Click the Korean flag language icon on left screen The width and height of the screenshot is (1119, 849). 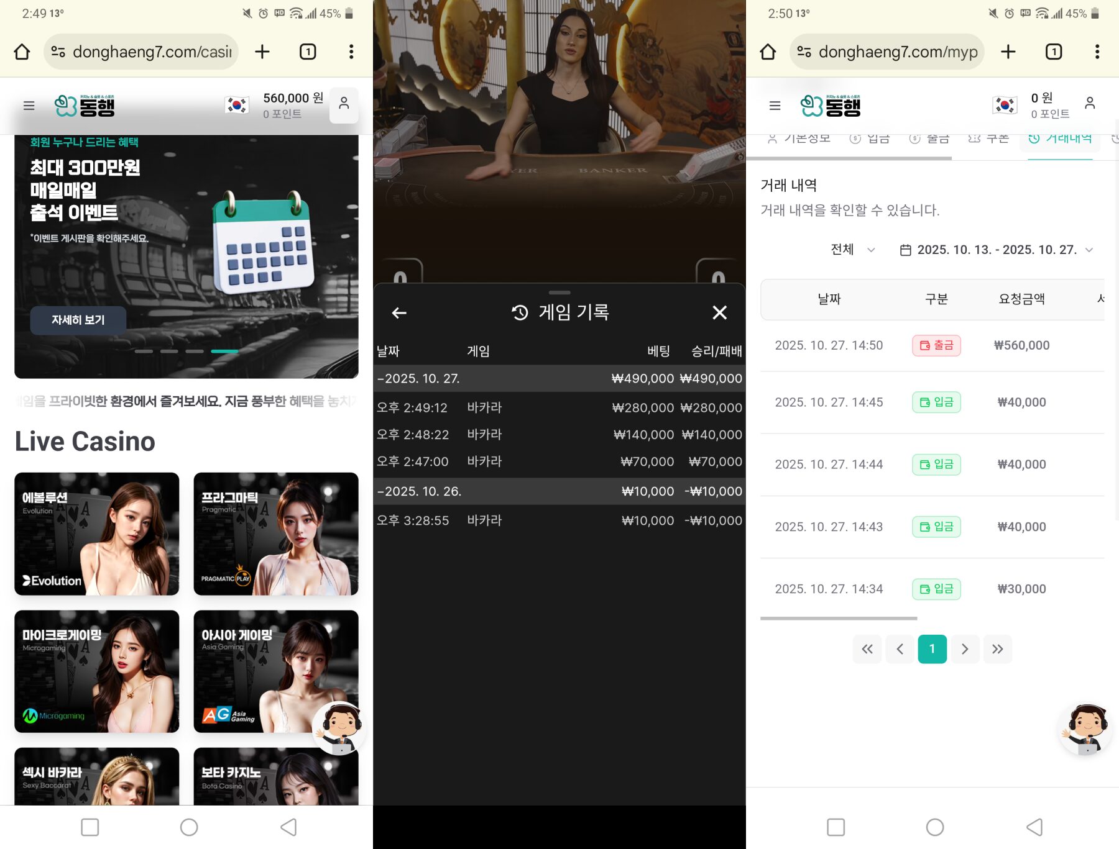(x=236, y=105)
